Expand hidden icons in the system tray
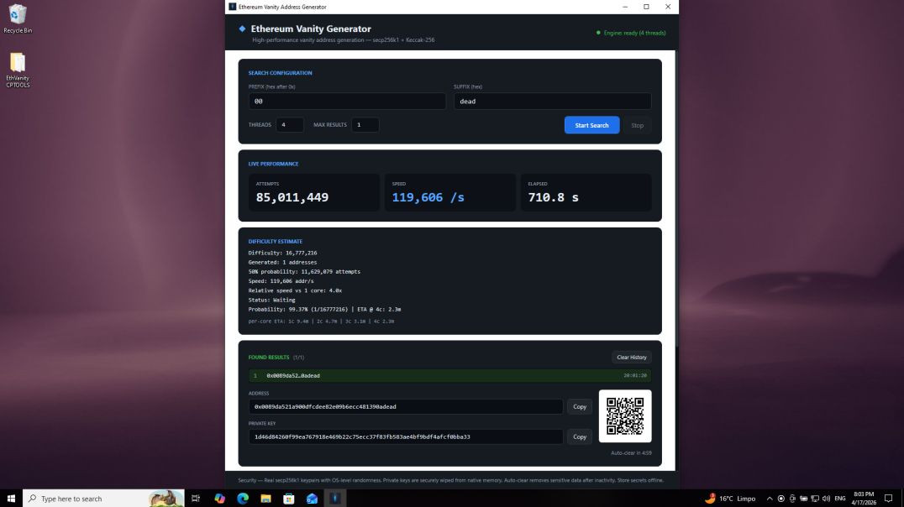This screenshot has width=904, height=507. click(x=770, y=498)
